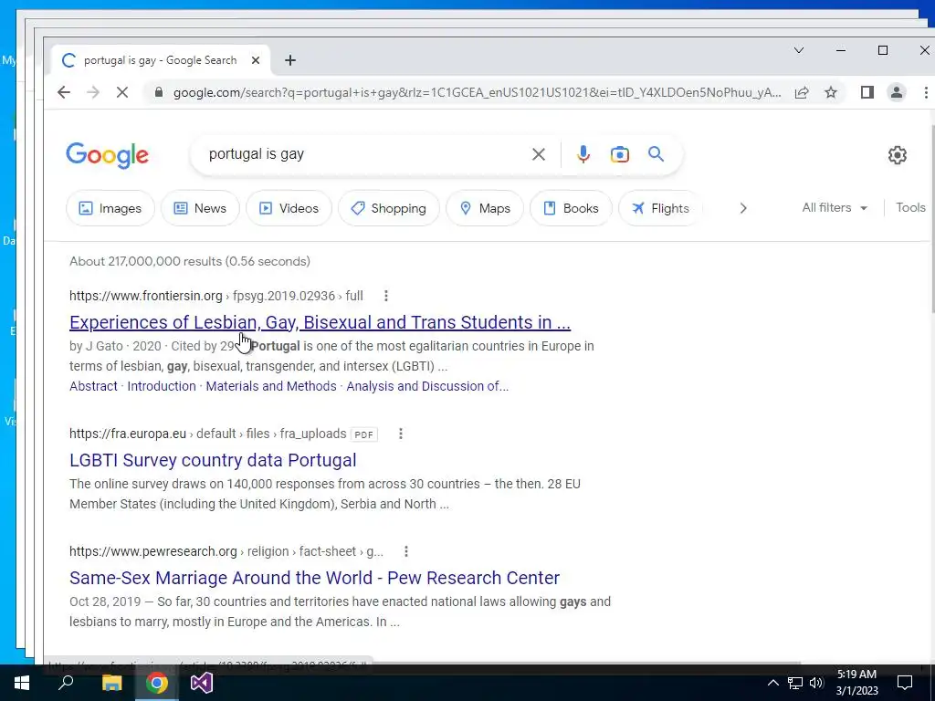Jump to Materials and Methods sitelink

coord(271,386)
